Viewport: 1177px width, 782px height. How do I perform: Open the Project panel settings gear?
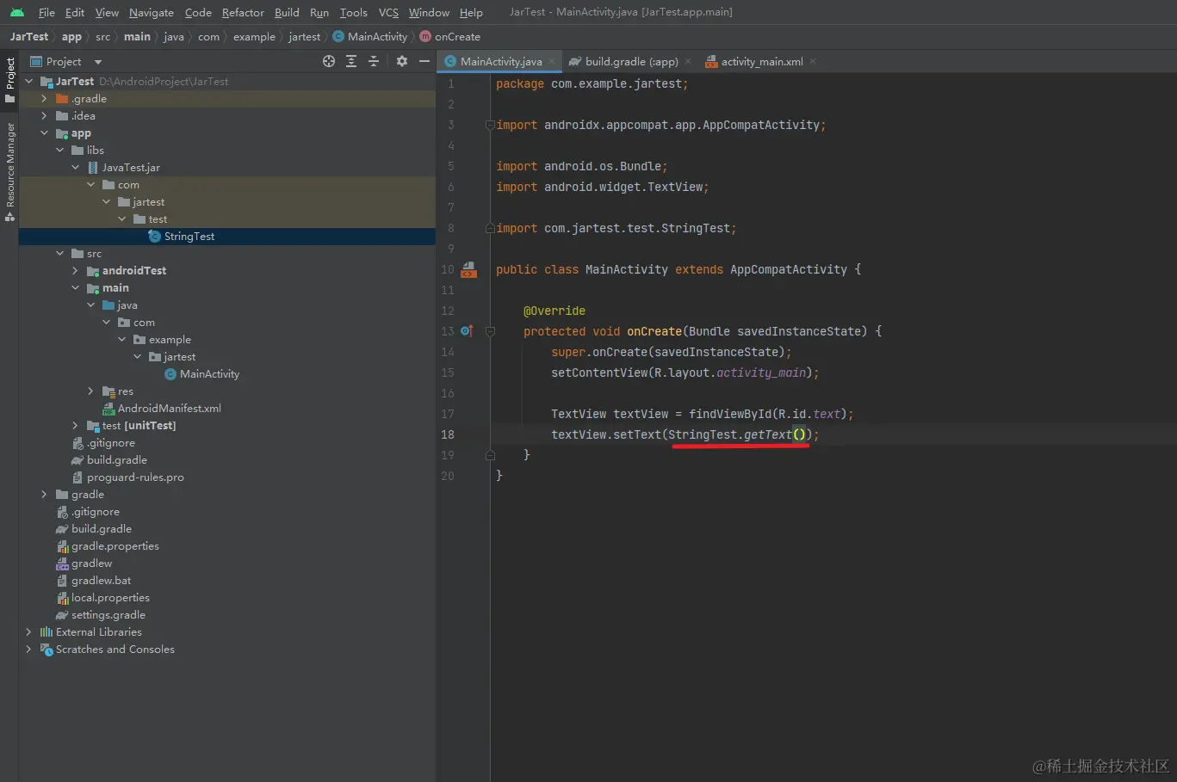(x=401, y=61)
